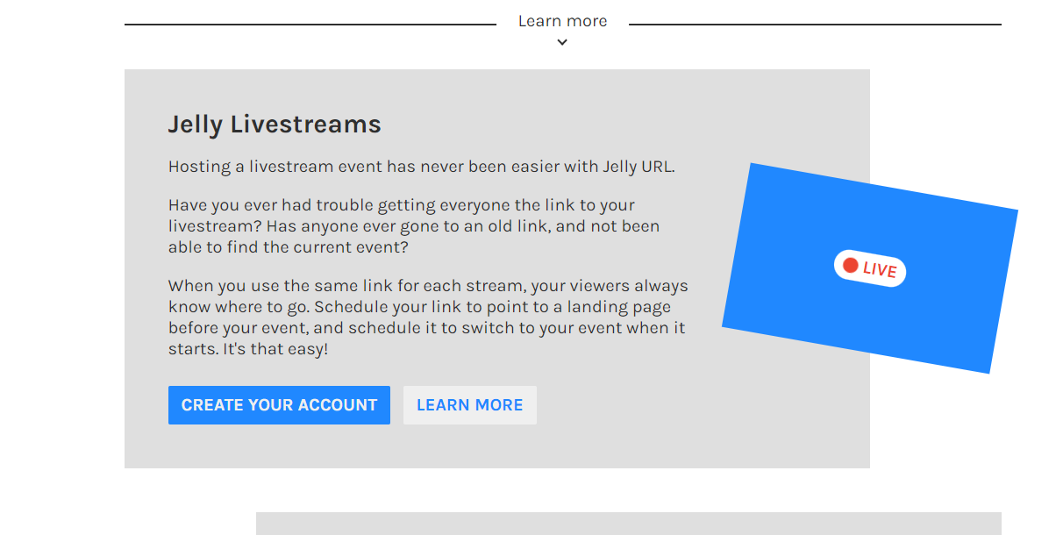Click the text 'know where to go'

237,307
